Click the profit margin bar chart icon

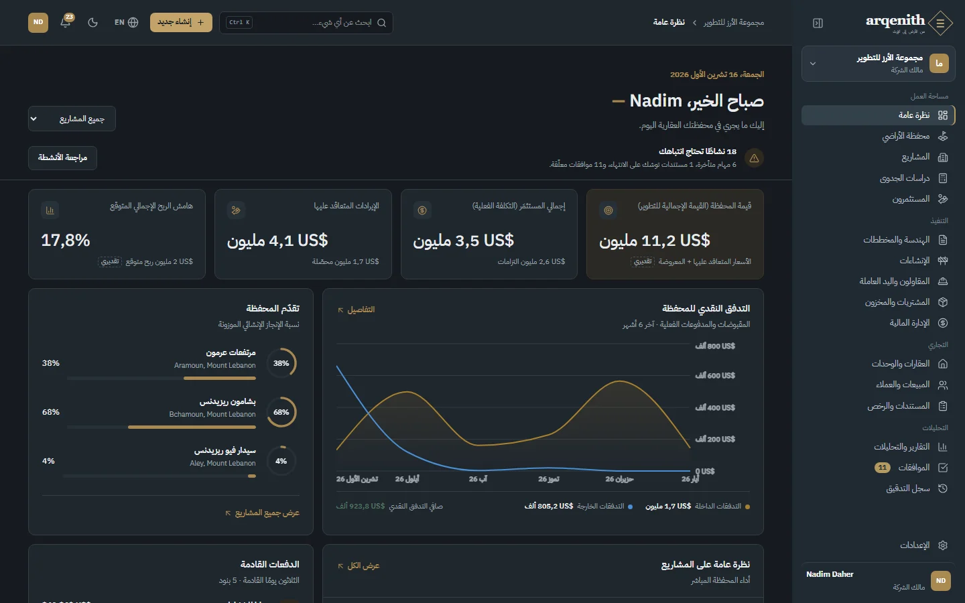click(50, 210)
